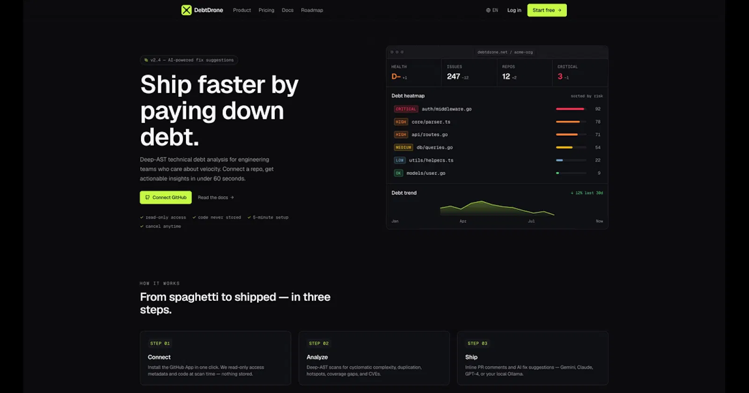This screenshot has width=749, height=393.
Task: Click the GitHub icon in Connect button
Action: click(147, 197)
